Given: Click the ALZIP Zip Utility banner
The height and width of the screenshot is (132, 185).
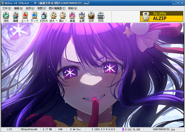Looking at the screenshot, I should click(161, 17).
